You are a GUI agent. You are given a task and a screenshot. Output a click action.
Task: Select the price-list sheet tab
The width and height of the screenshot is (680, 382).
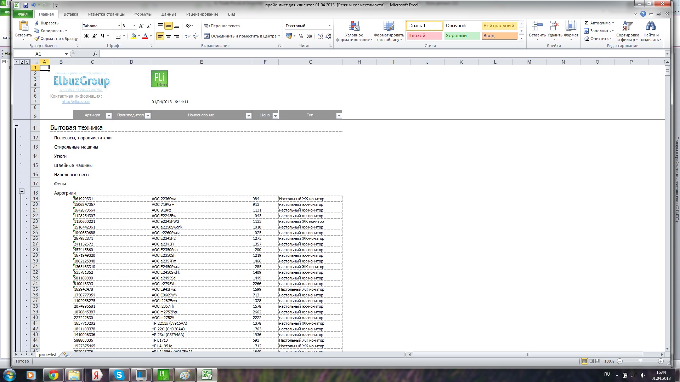48,354
